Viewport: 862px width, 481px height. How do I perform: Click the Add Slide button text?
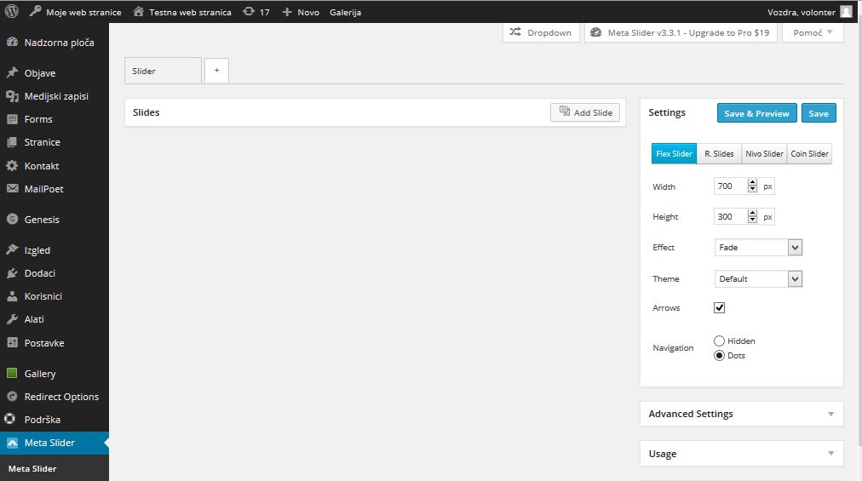click(593, 112)
